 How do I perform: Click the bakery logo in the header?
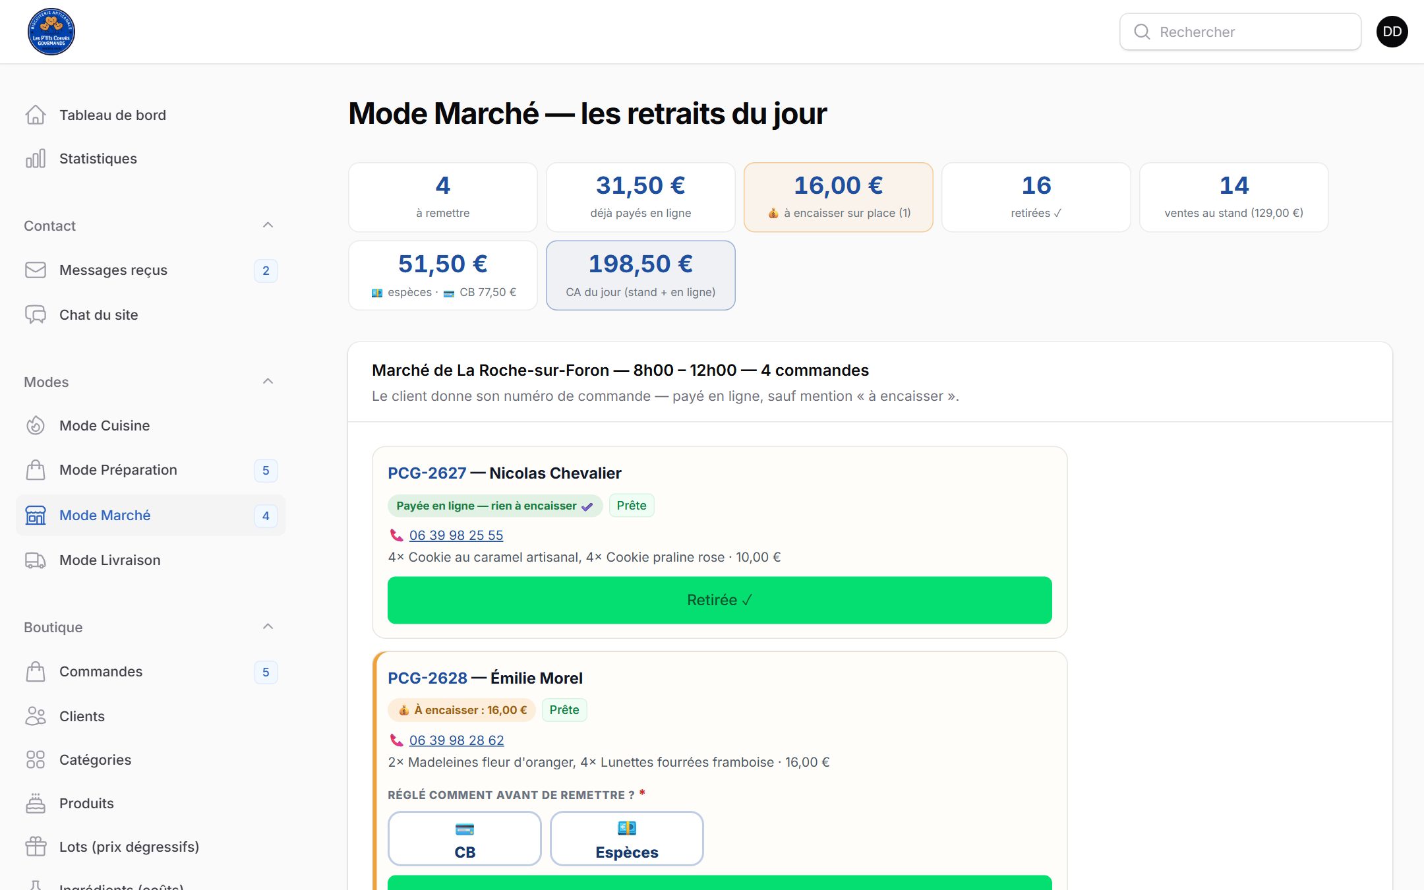[51, 32]
